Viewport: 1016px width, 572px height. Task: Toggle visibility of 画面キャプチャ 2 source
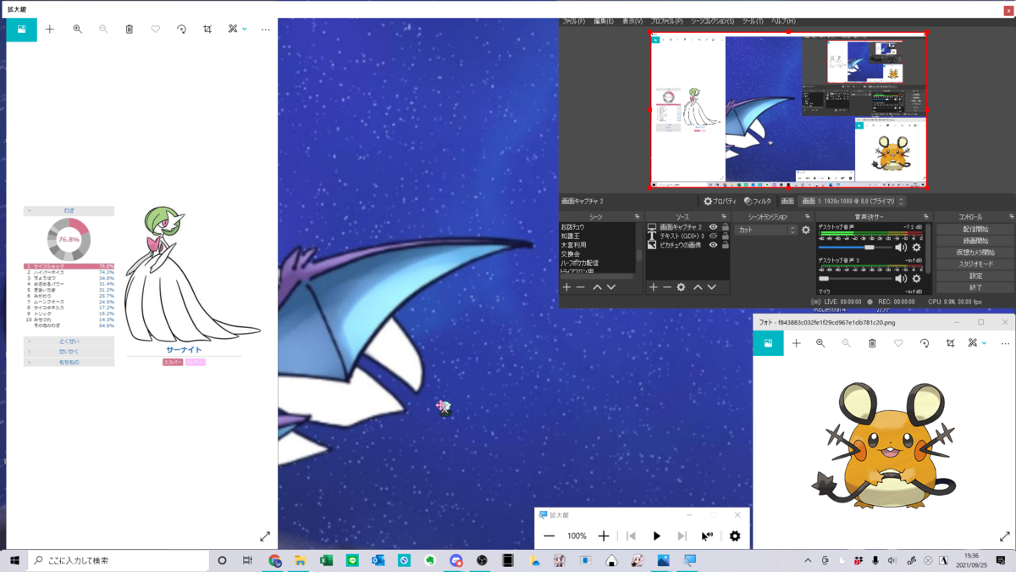pyautogui.click(x=713, y=227)
